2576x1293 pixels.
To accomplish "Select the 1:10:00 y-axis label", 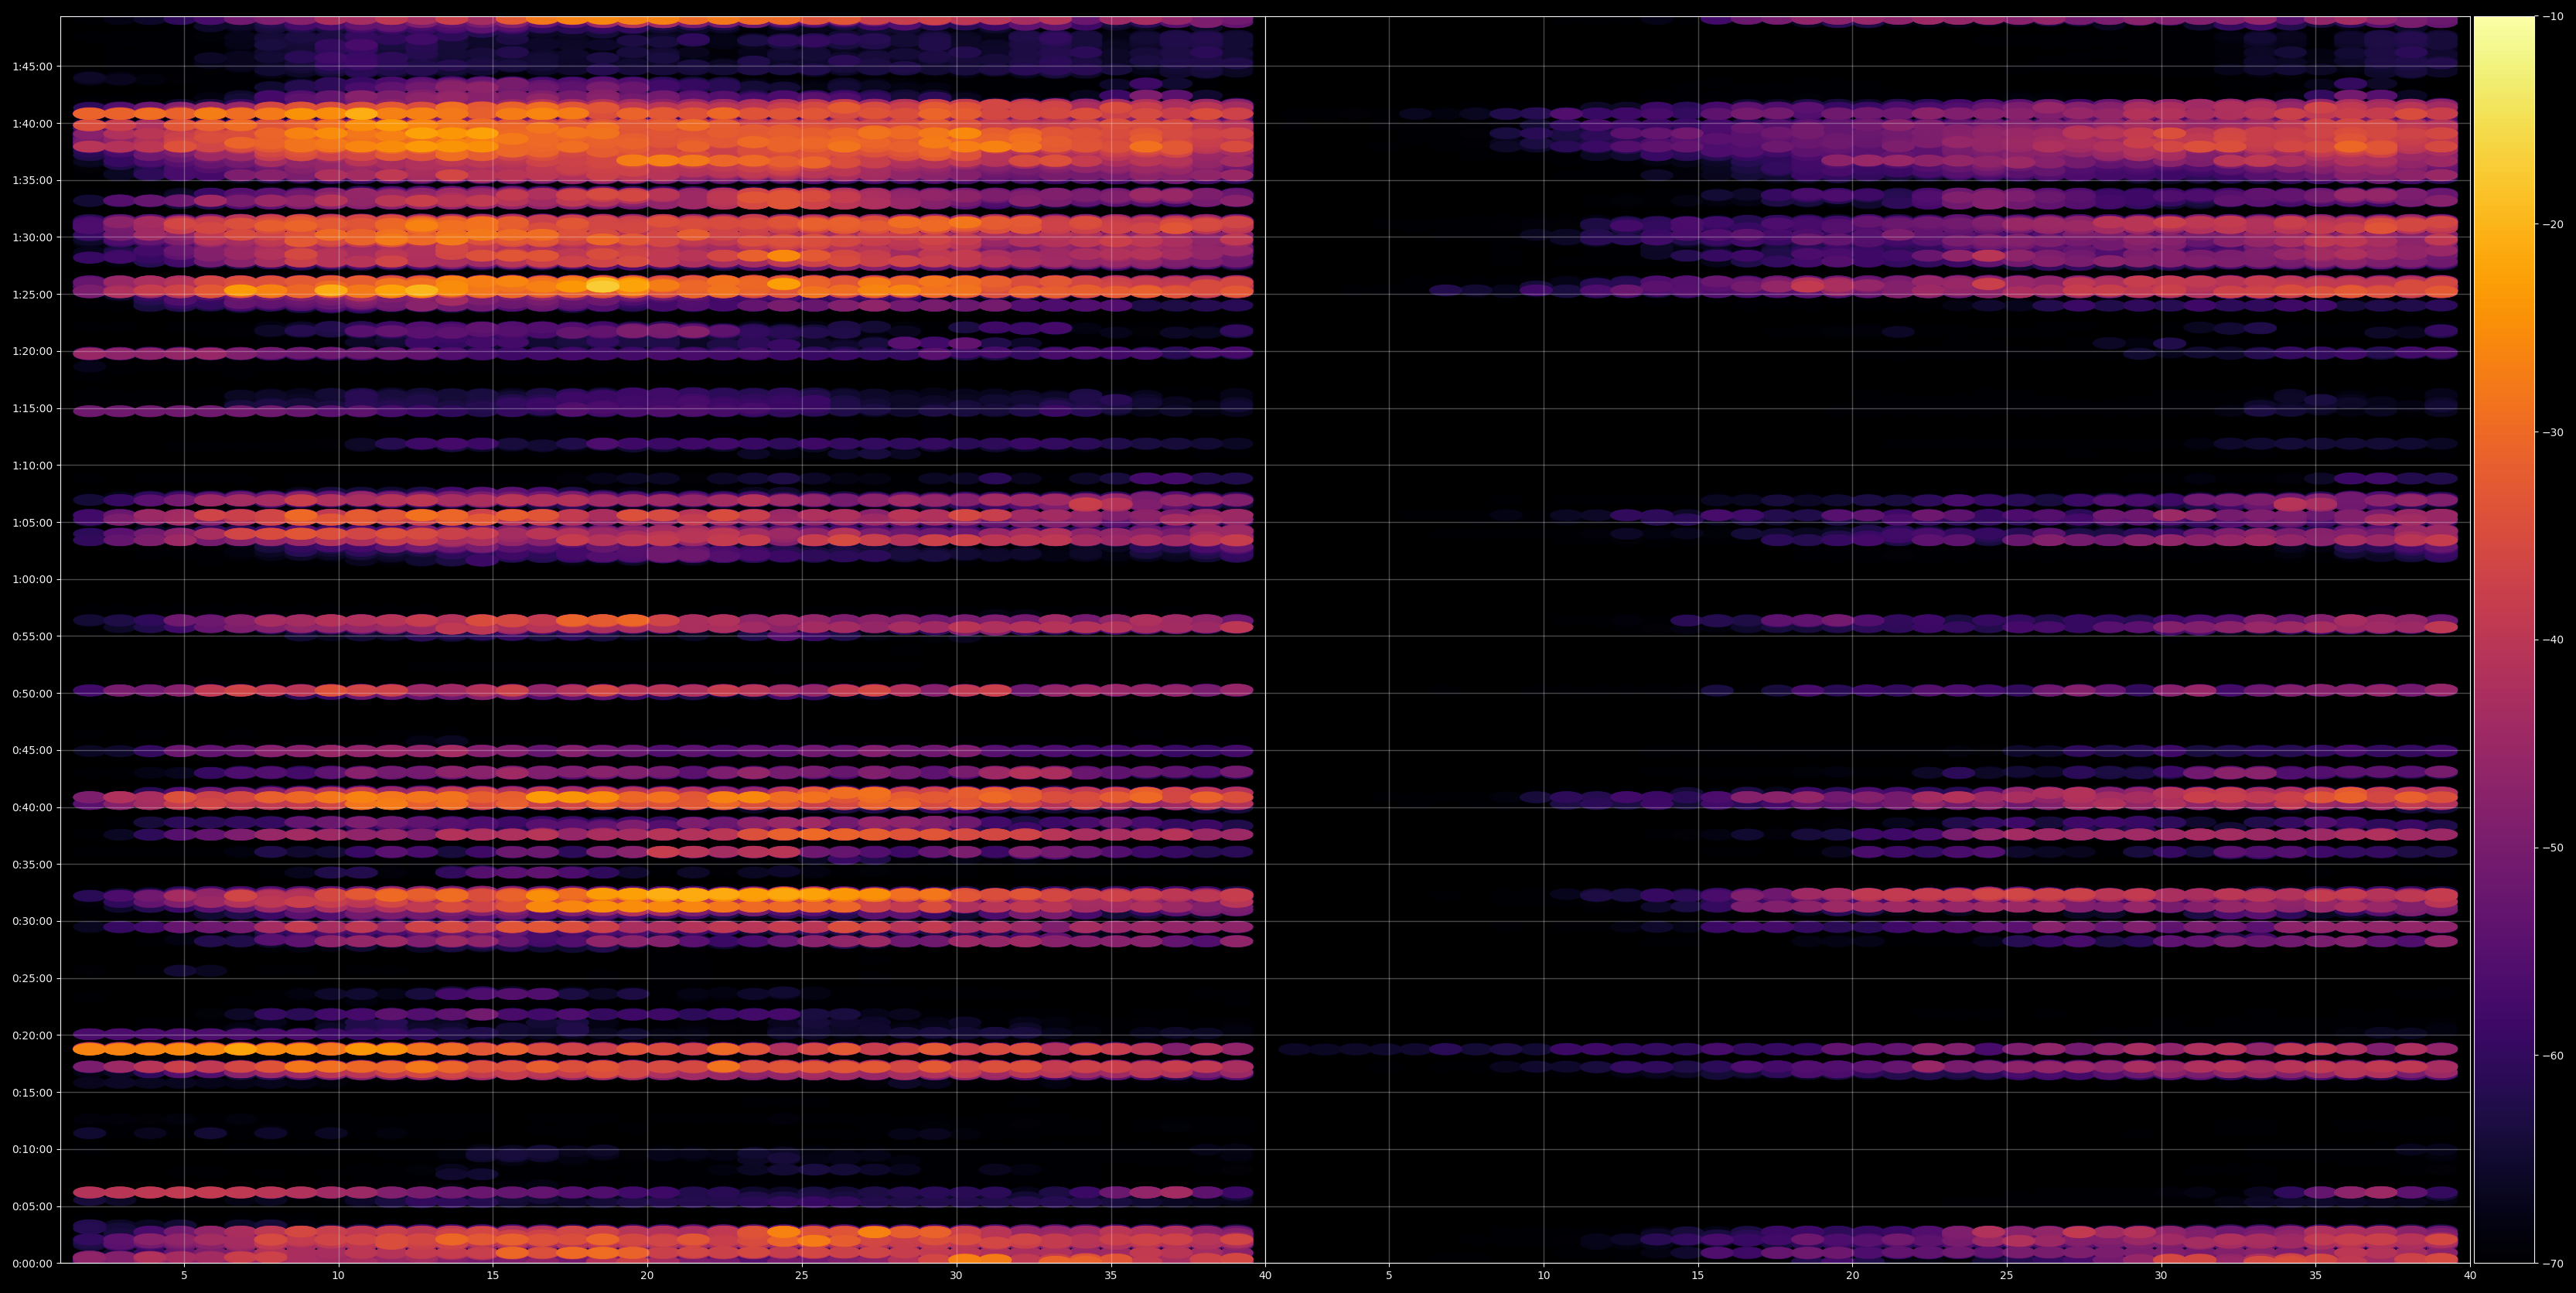I will point(32,466).
